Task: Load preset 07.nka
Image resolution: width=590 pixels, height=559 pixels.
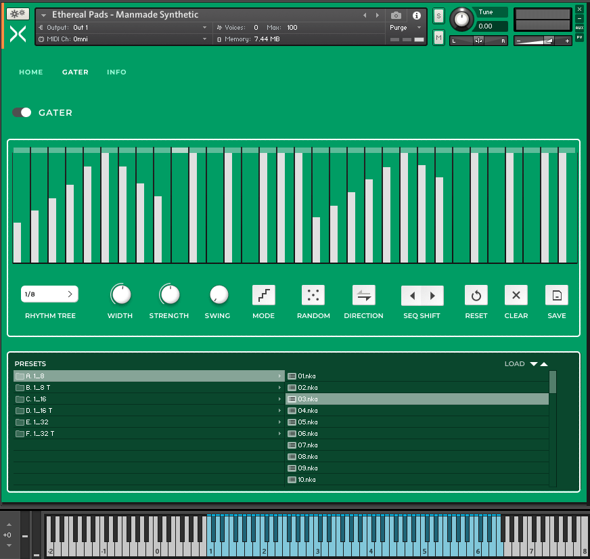Action: (x=417, y=445)
